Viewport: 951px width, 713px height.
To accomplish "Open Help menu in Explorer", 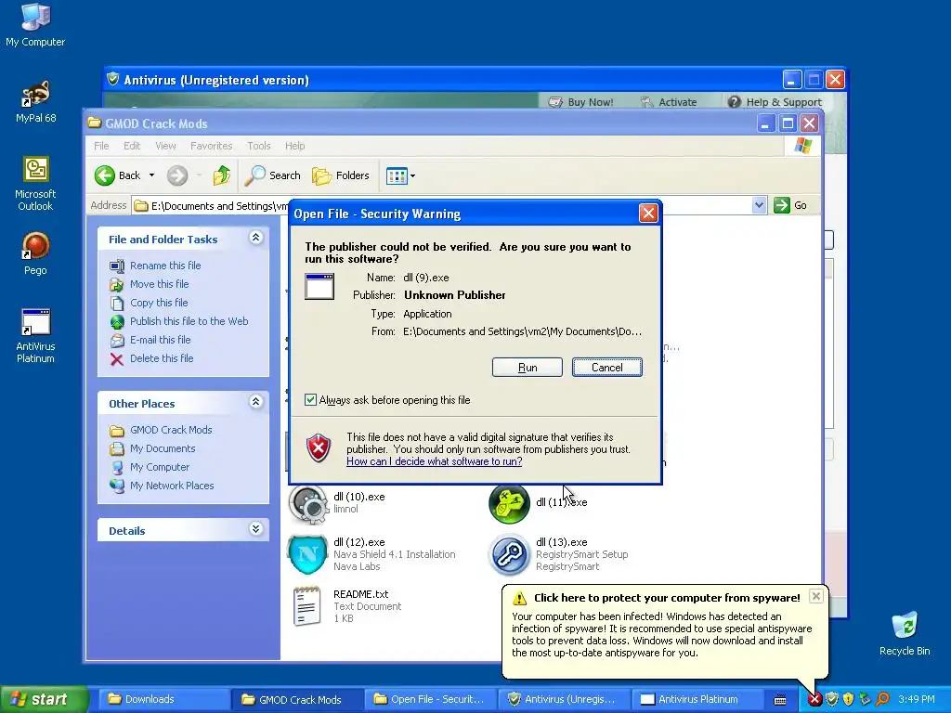I will point(294,146).
